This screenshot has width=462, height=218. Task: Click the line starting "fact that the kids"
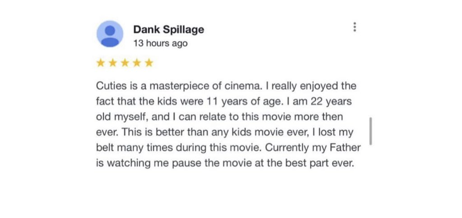224,101
